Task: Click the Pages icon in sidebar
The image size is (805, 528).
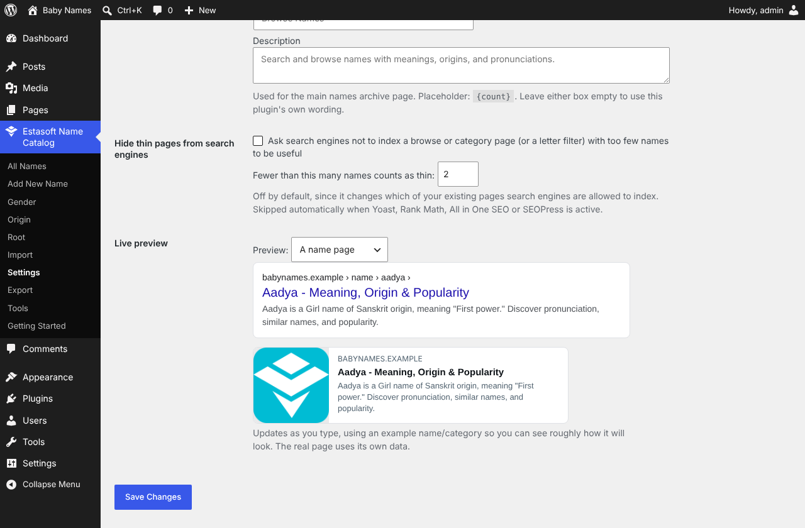Action: [11, 110]
